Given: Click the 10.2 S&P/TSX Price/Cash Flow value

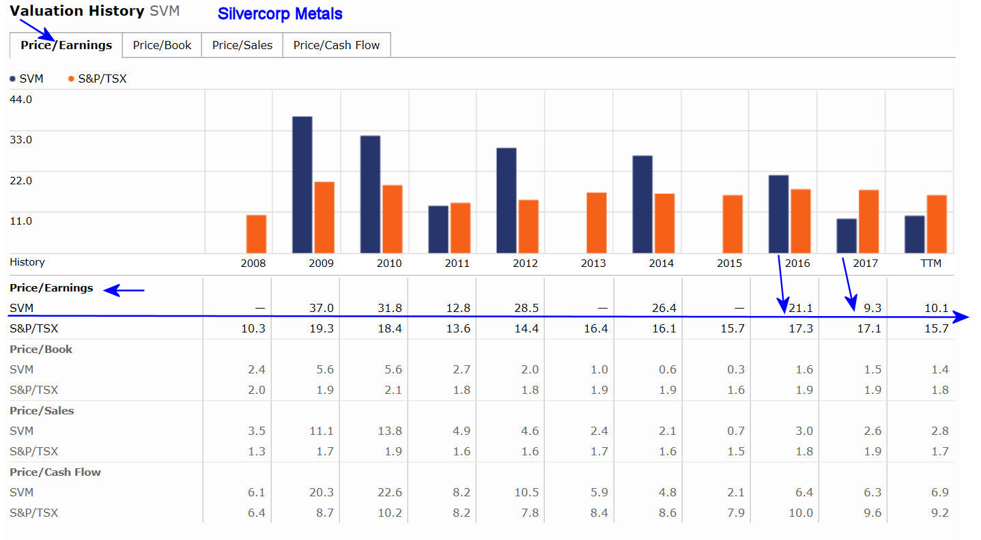Looking at the screenshot, I should point(390,513).
